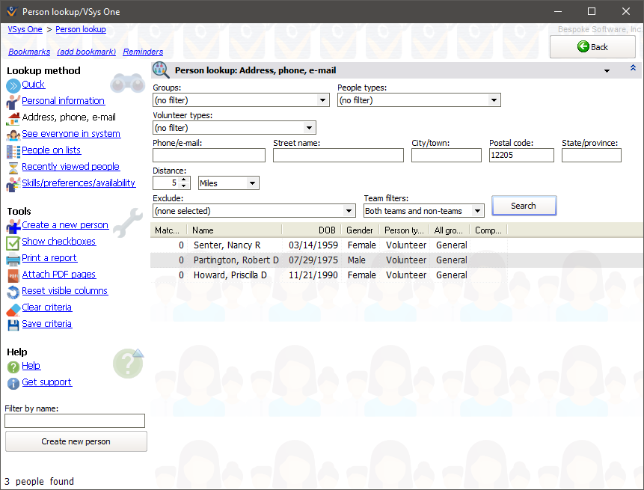Open Bookmarks from the top bar
Viewport: 644px width, 490px height.
tap(29, 52)
